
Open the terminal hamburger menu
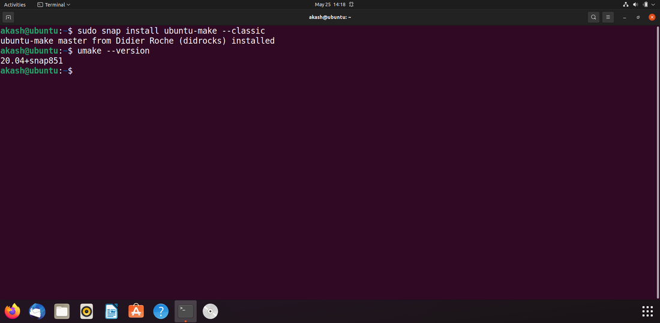point(608,17)
